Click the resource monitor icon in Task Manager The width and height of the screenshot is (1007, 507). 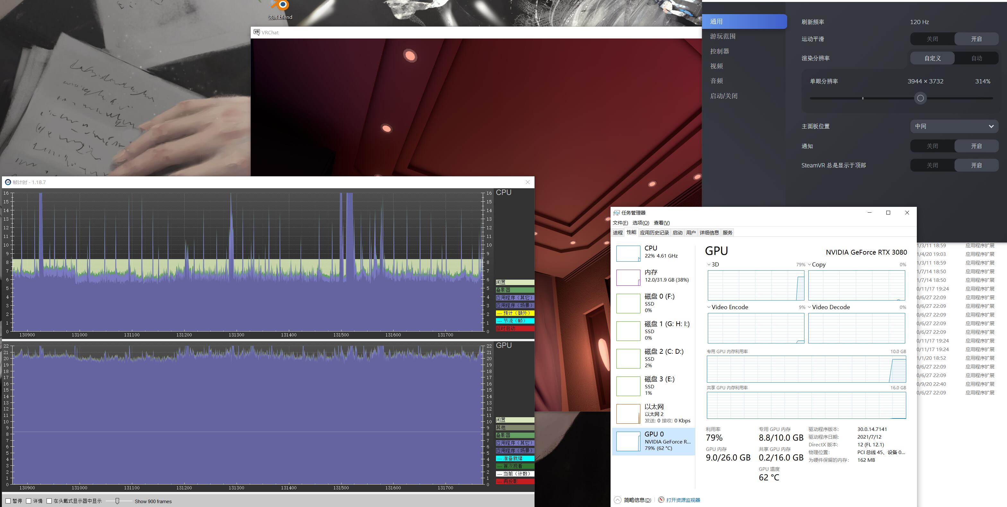661,500
